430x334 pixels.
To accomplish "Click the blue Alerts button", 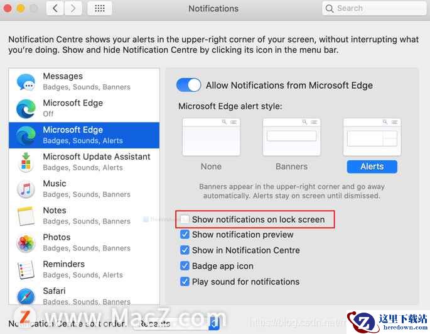I will [x=372, y=167].
